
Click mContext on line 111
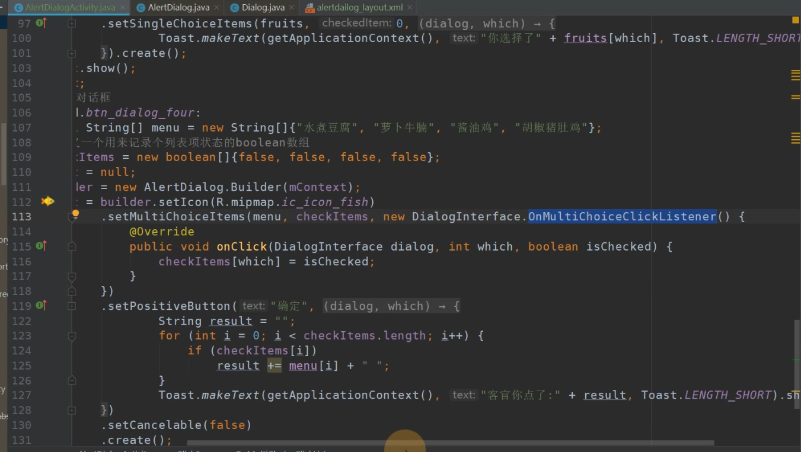pyautogui.click(x=318, y=187)
